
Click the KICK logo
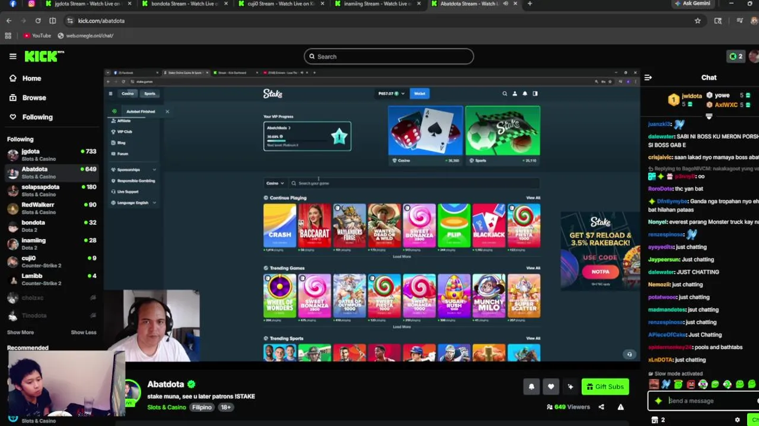[x=44, y=56]
